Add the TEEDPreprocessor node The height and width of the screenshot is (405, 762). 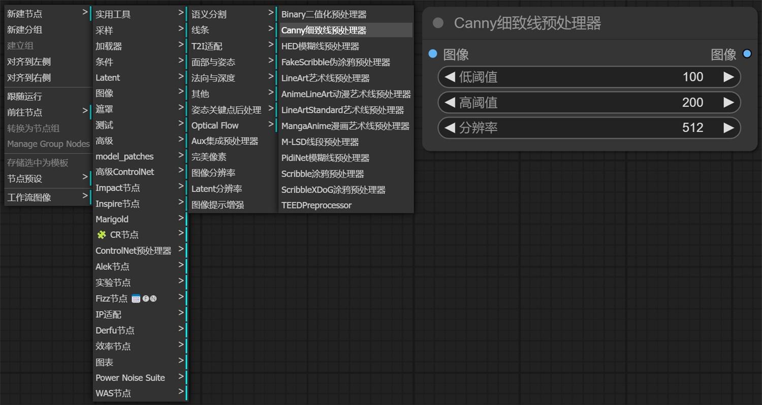(x=346, y=205)
